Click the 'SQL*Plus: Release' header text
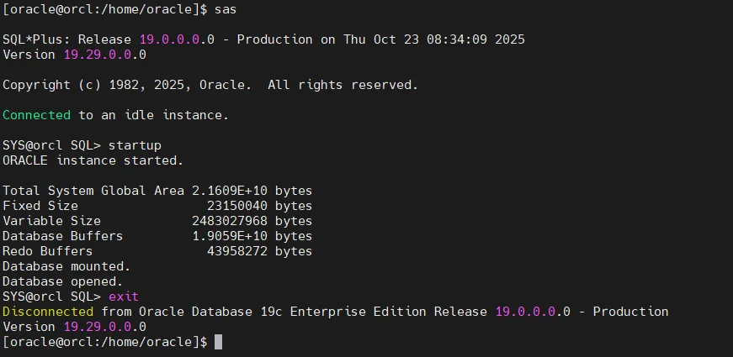The image size is (733, 357). [x=66, y=39]
